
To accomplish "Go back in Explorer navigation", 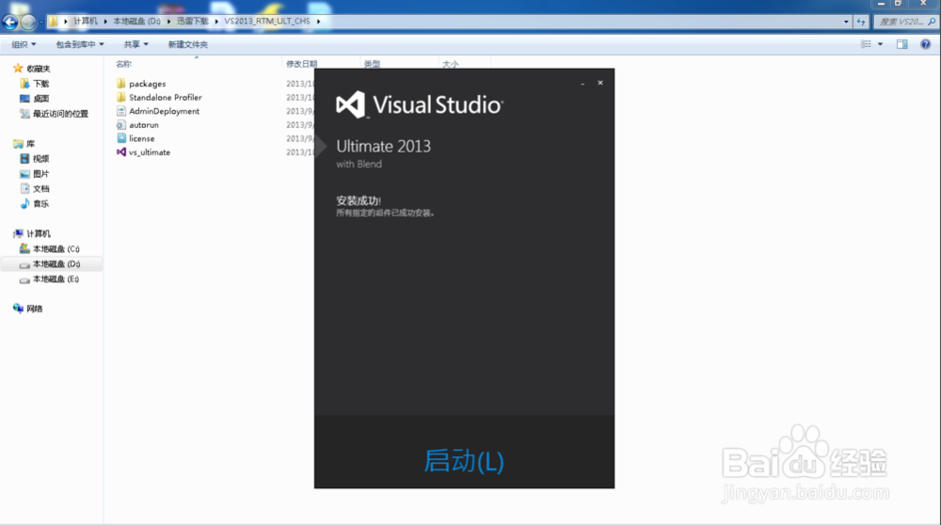I will point(10,23).
